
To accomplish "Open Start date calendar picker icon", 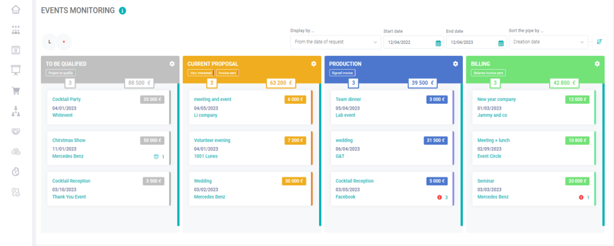I will pos(438,43).
